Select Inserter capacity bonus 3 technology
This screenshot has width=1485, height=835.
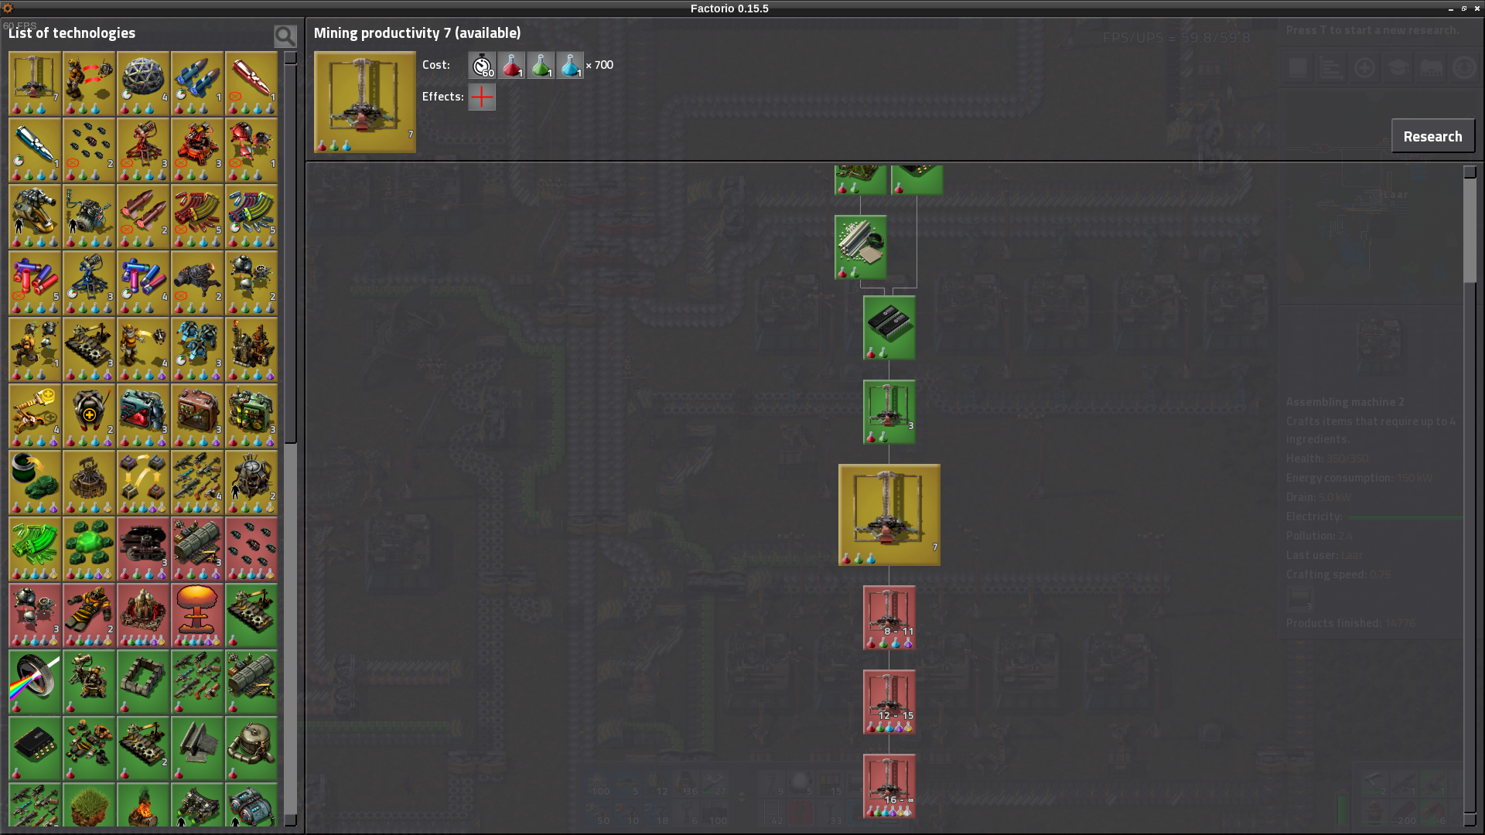89,349
